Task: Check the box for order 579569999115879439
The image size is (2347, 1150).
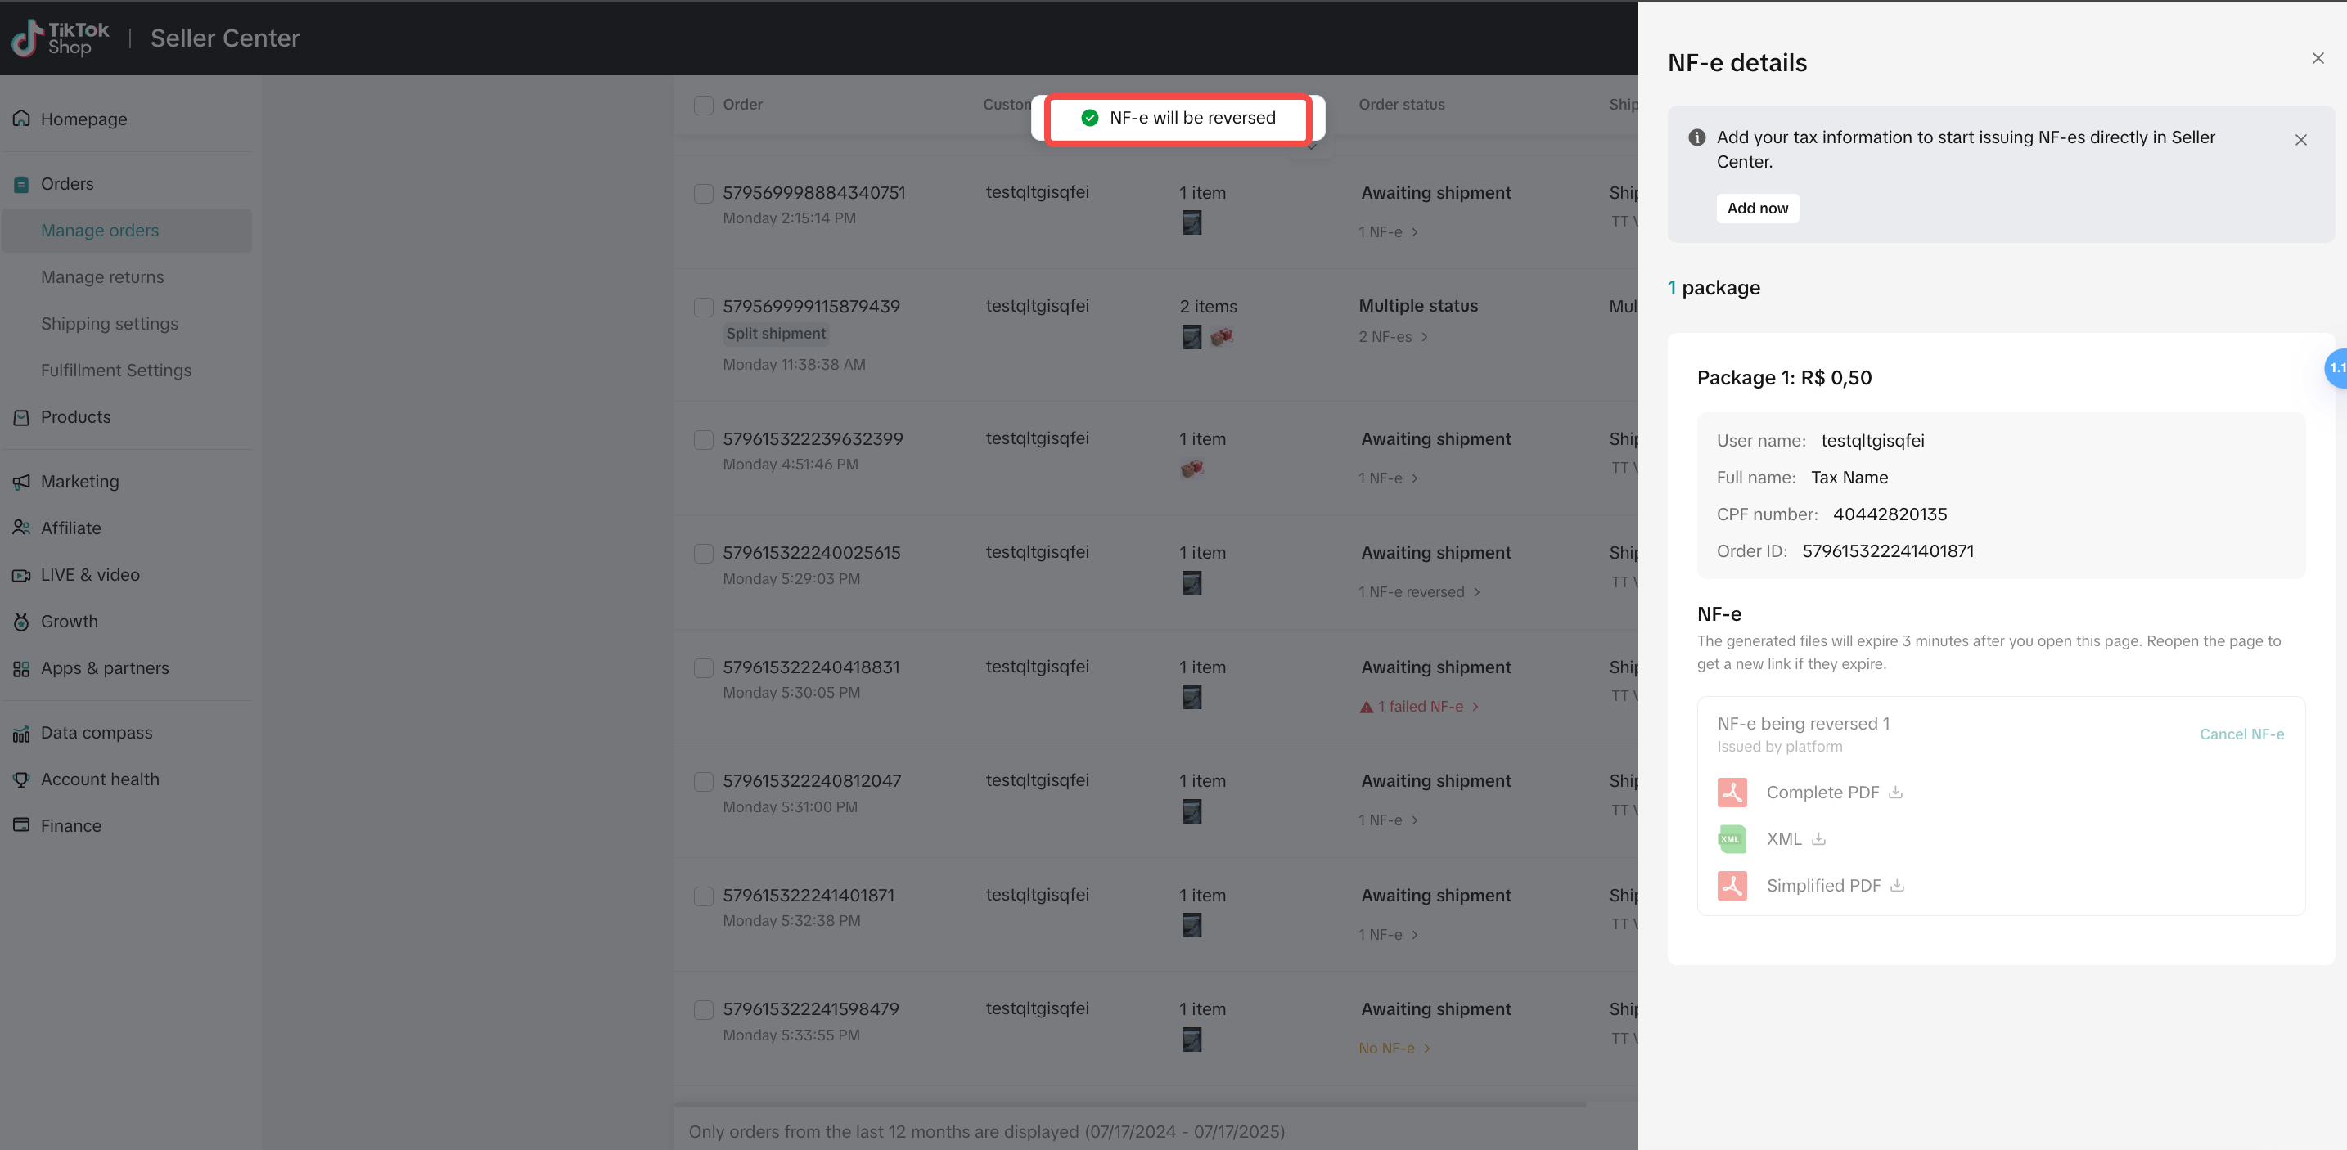Action: pos(704,307)
